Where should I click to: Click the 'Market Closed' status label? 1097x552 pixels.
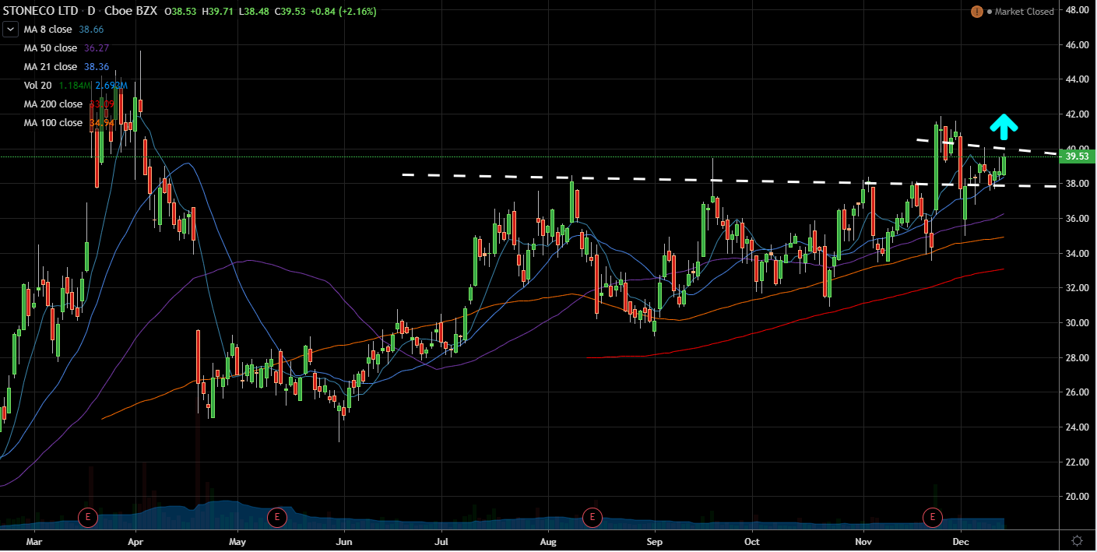coord(1025,12)
